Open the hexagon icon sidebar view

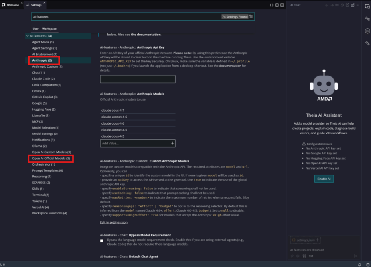click(367, 31)
